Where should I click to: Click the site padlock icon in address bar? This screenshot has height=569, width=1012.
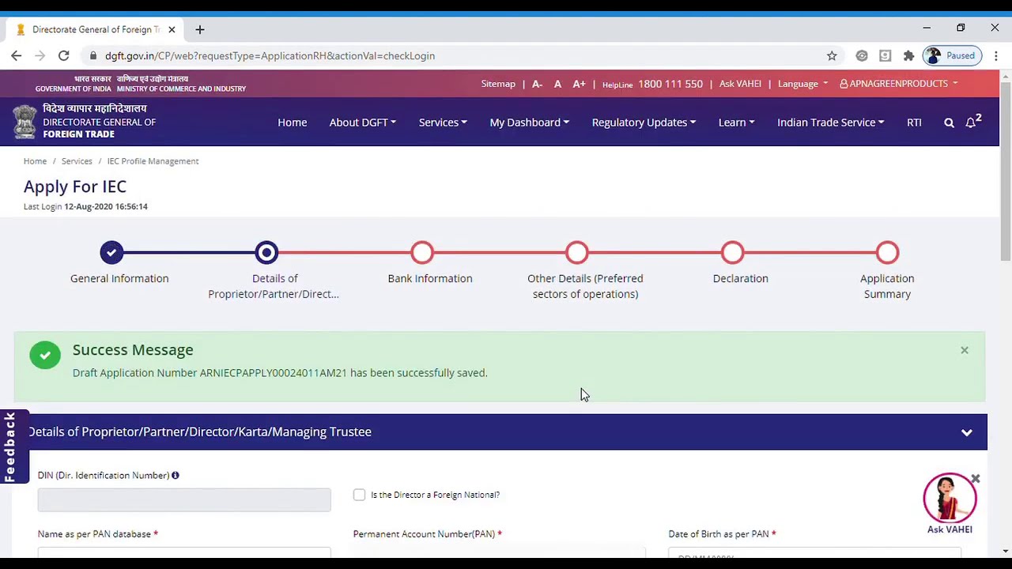93,55
